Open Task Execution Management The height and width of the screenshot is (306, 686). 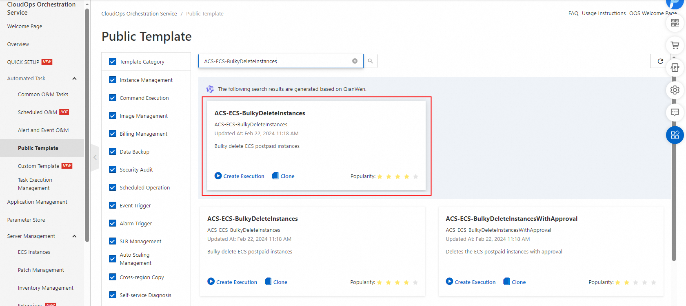pyautogui.click(x=35, y=184)
